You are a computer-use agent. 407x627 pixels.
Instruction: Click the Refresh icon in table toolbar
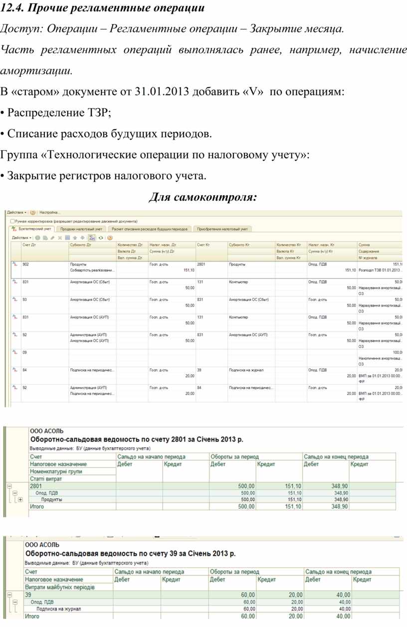[x=101, y=238]
